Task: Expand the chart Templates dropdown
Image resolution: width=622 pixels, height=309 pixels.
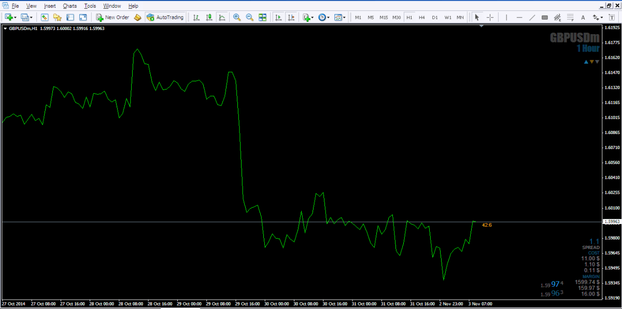Action: [344, 18]
